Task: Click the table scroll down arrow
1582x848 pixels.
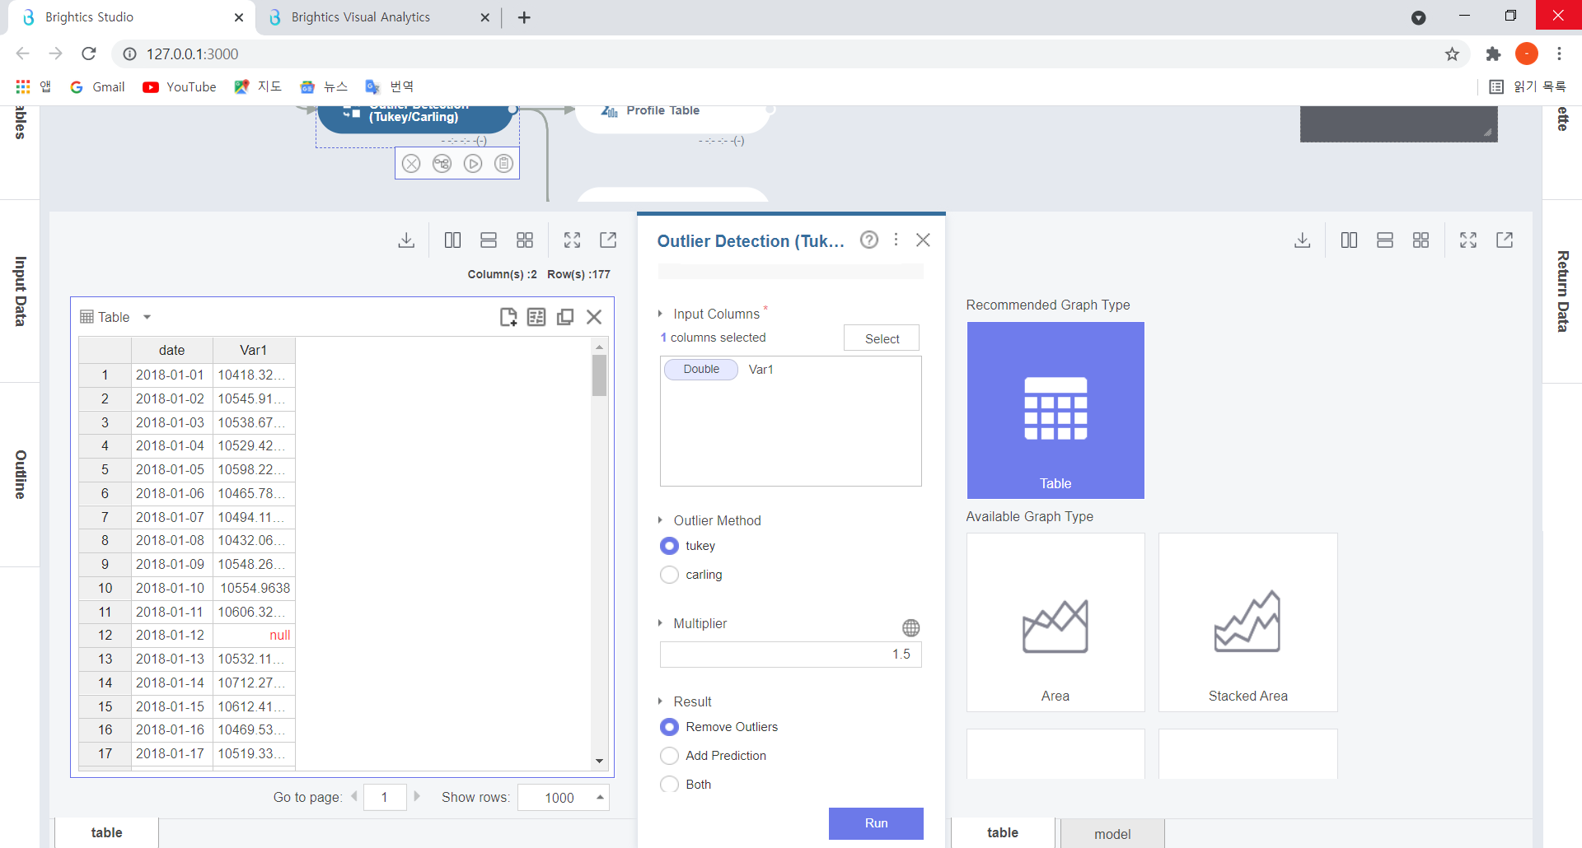Action: [599, 762]
